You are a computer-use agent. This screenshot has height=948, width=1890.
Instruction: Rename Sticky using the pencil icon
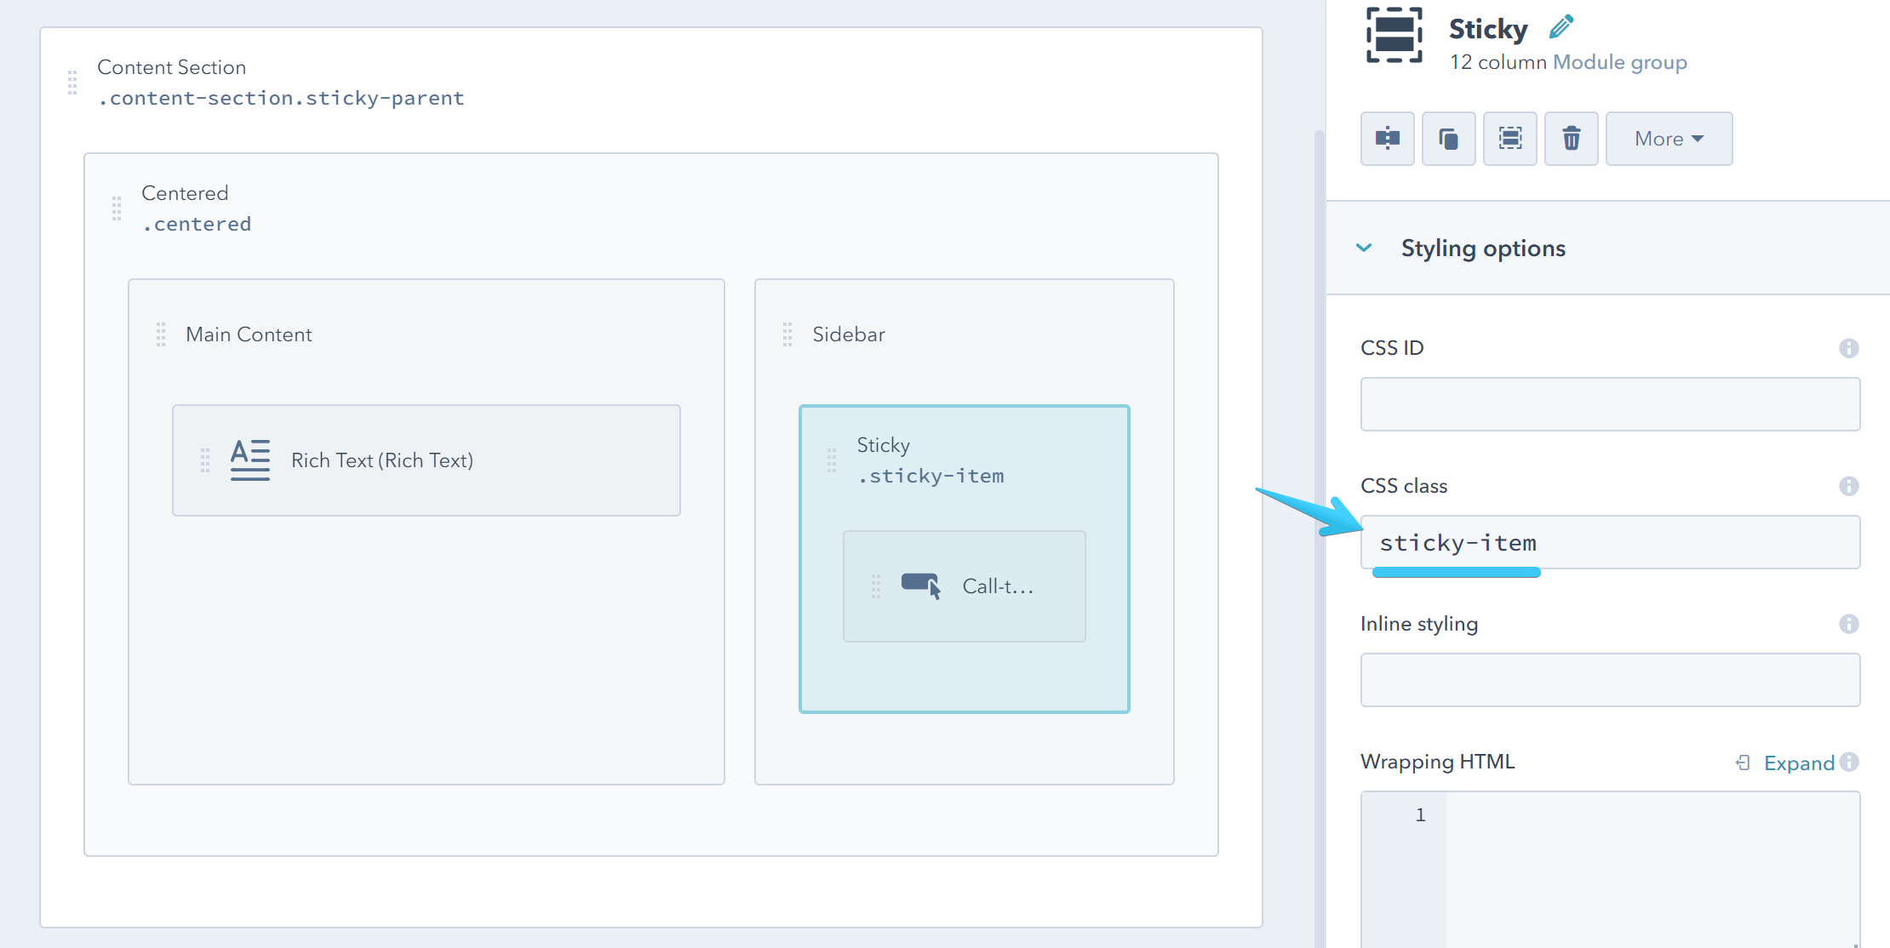point(1561,26)
